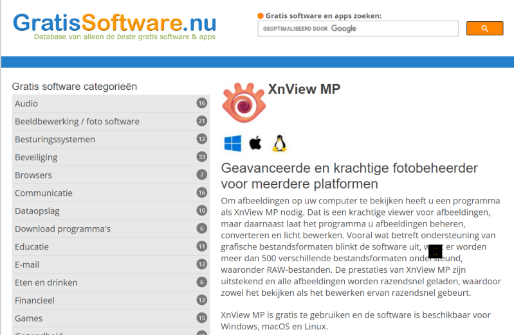
Task: Click the 12 badge next to E-mail
Action: pyautogui.click(x=202, y=264)
